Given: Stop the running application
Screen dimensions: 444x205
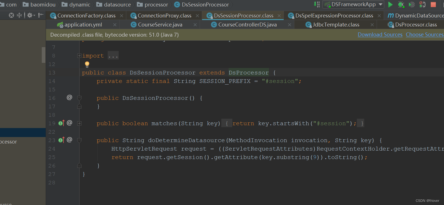Looking at the screenshot, I should point(433,5).
